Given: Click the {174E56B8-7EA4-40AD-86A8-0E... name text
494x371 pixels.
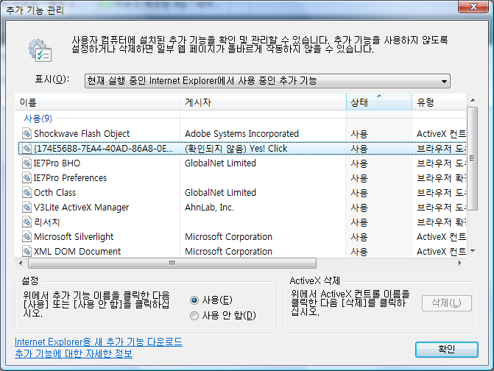Looking at the screenshot, I should click(103, 149).
